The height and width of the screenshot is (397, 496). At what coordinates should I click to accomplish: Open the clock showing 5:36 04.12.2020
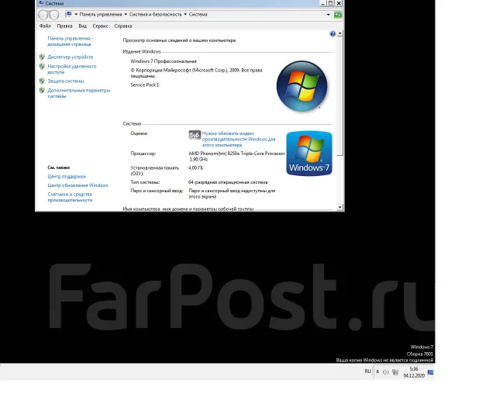coord(414,372)
